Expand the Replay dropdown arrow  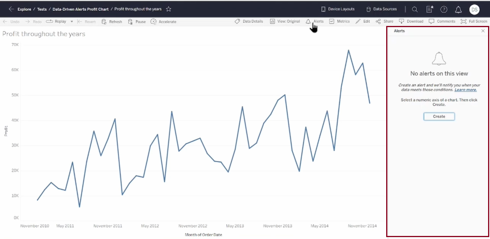(72, 22)
